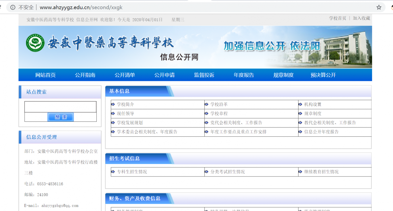Click the 搜索 button
Image resolution: width=393 pixels, height=211 pixels.
pyautogui.click(x=61, y=117)
